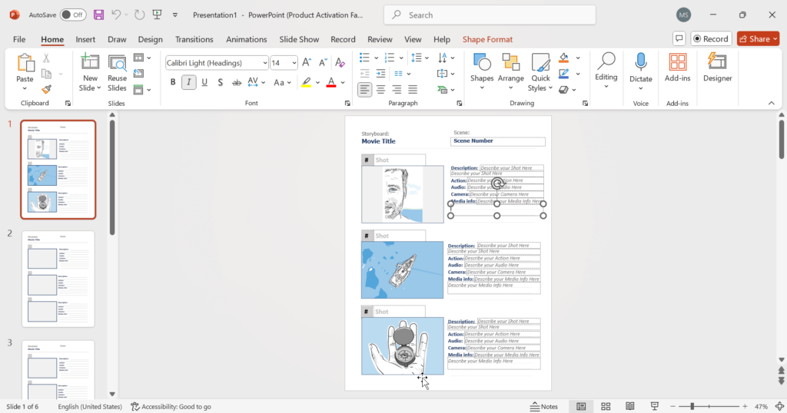Toggle Italic formatting
The width and height of the screenshot is (787, 413).
(188, 82)
